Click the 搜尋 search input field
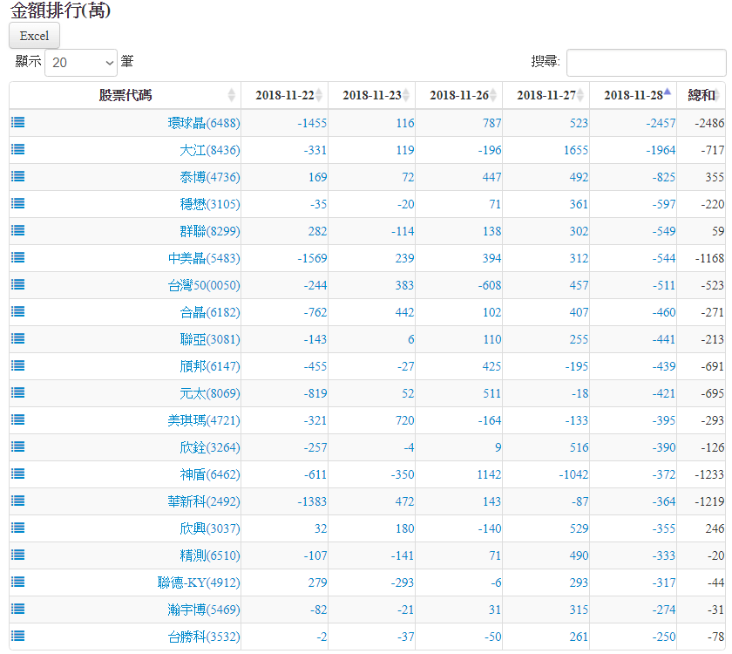This screenshot has height=654, width=732. [646, 63]
